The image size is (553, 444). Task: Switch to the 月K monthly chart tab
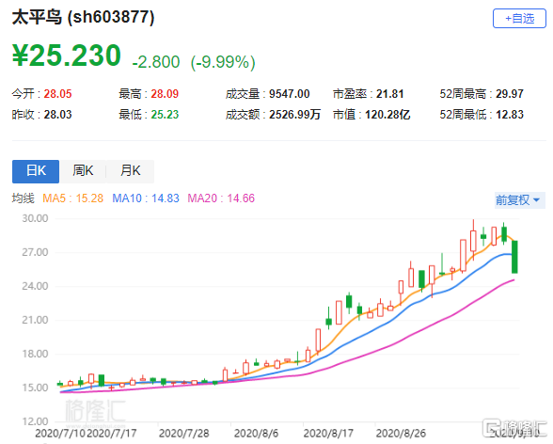(x=130, y=171)
